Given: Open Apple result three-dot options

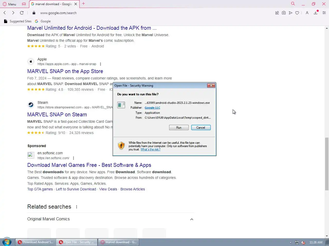Looking at the screenshot, I should [100, 64].
